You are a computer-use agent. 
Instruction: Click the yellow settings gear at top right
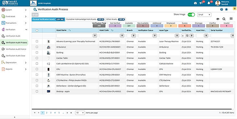click(x=235, y=9)
